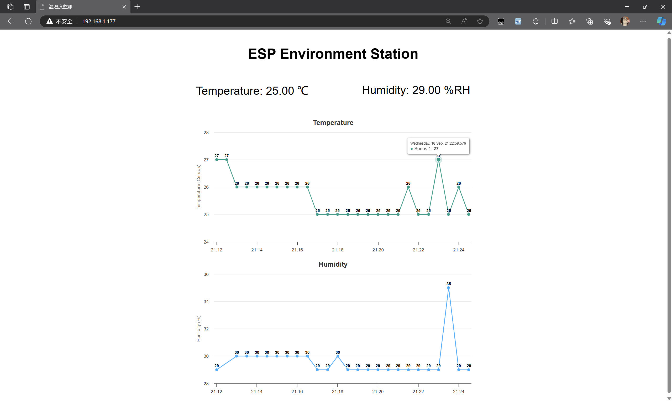Open the Extensions puzzle icon
Image resolution: width=672 pixels, height=401 pixels.
coord(535,21)
